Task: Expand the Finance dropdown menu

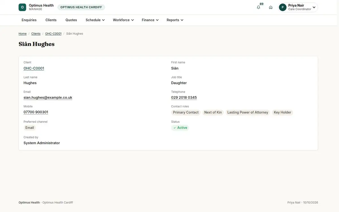Action: [150, 20]
